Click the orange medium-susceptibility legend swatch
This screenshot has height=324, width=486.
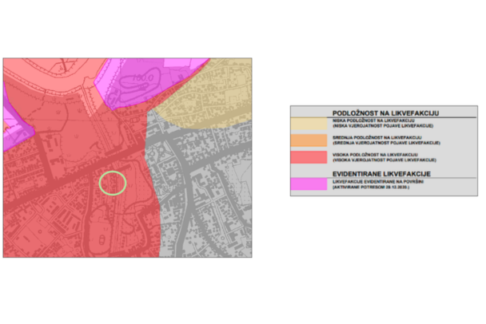309,140
